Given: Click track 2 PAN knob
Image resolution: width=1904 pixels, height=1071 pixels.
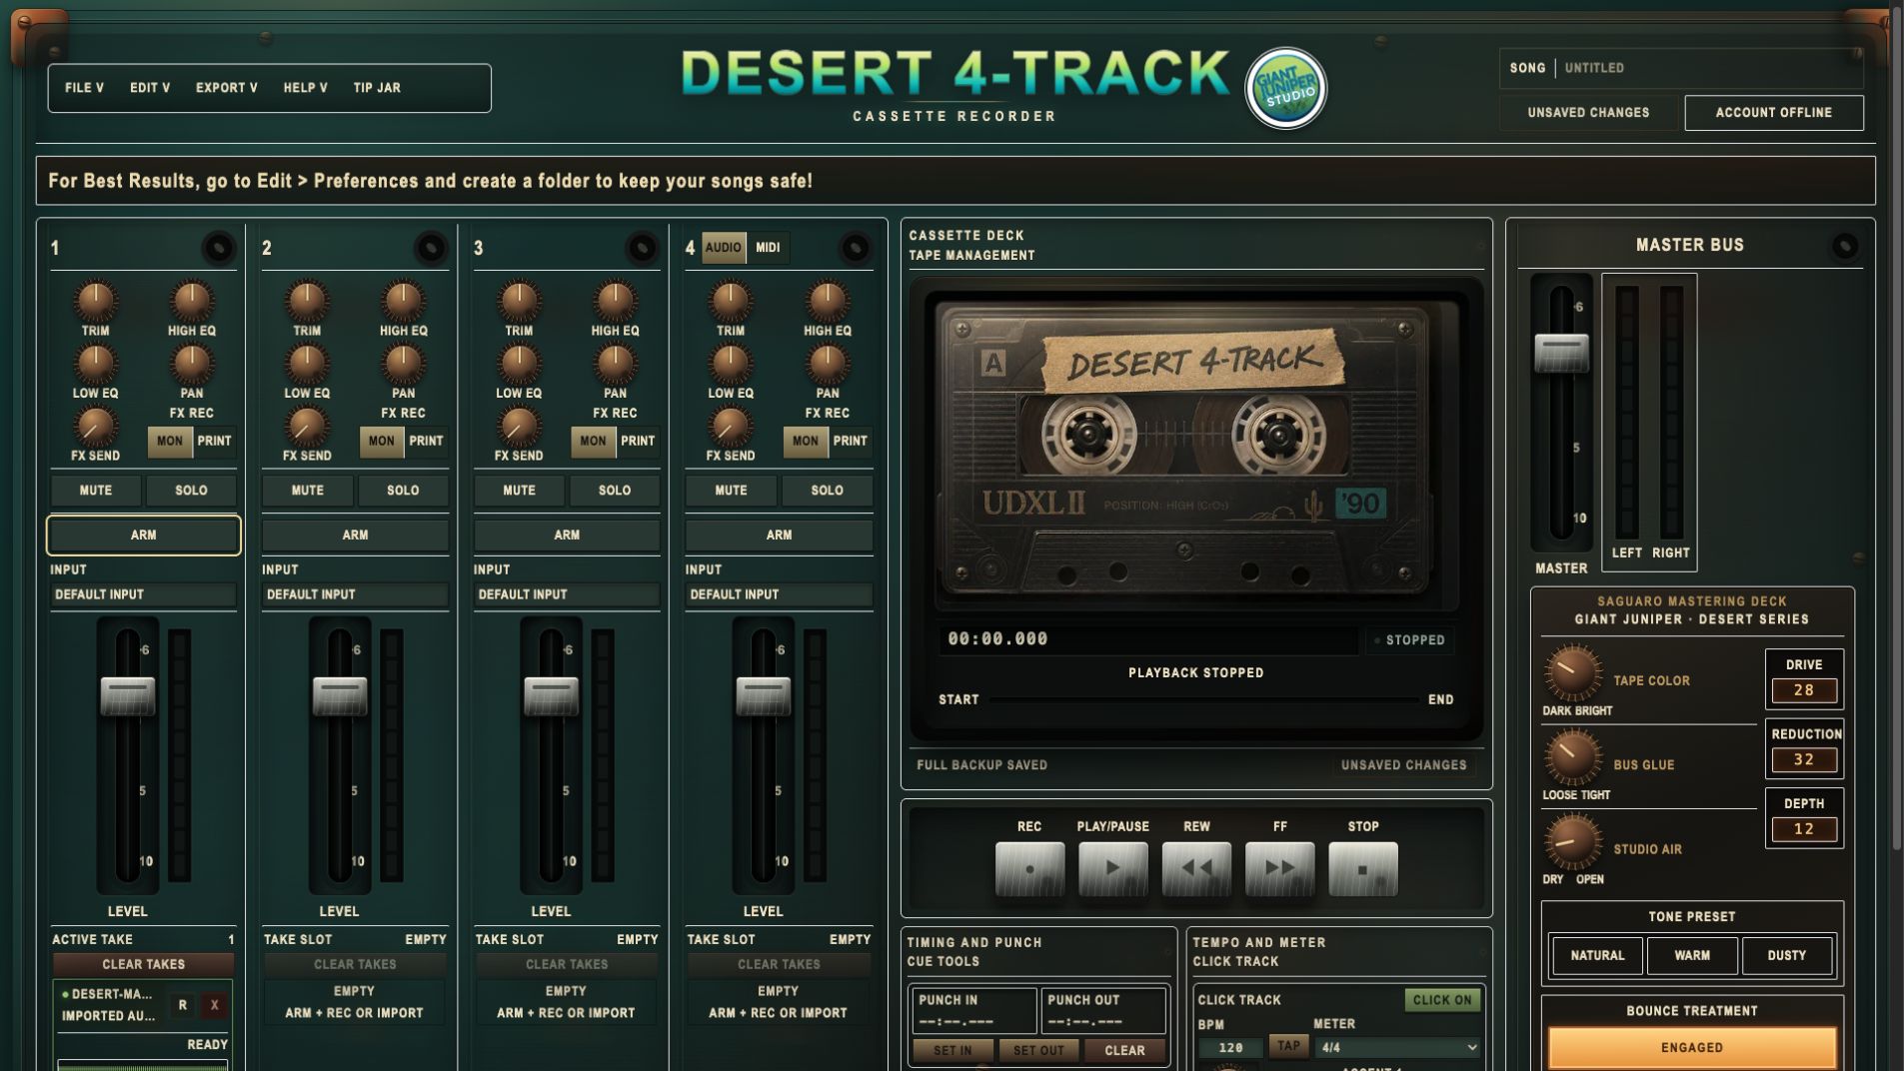Looking at the screenshot, I should pyautogui.click(x=403, y=364).
